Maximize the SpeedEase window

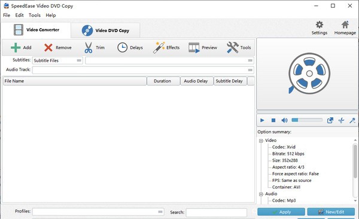333,6
